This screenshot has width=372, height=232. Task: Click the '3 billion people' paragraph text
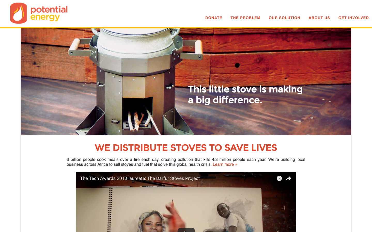click(x=186, y=162)
